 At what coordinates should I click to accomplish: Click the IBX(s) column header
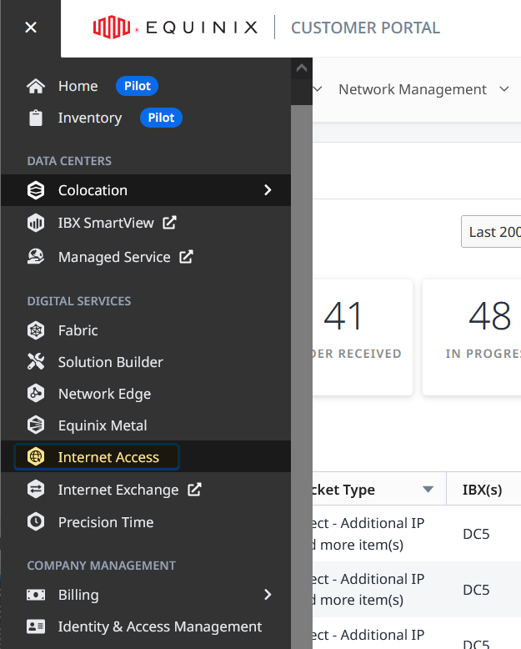click(x=482, y=490)
